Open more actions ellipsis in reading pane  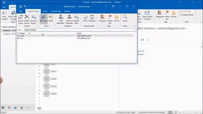coord(148,40)
